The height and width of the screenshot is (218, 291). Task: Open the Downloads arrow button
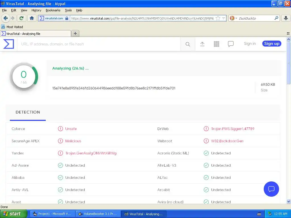coord(286,18)
